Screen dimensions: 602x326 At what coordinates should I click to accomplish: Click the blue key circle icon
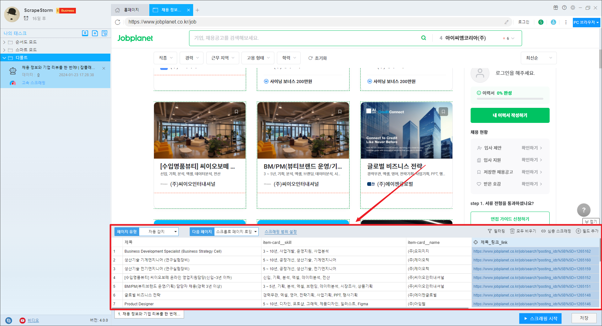coord(553,22)
